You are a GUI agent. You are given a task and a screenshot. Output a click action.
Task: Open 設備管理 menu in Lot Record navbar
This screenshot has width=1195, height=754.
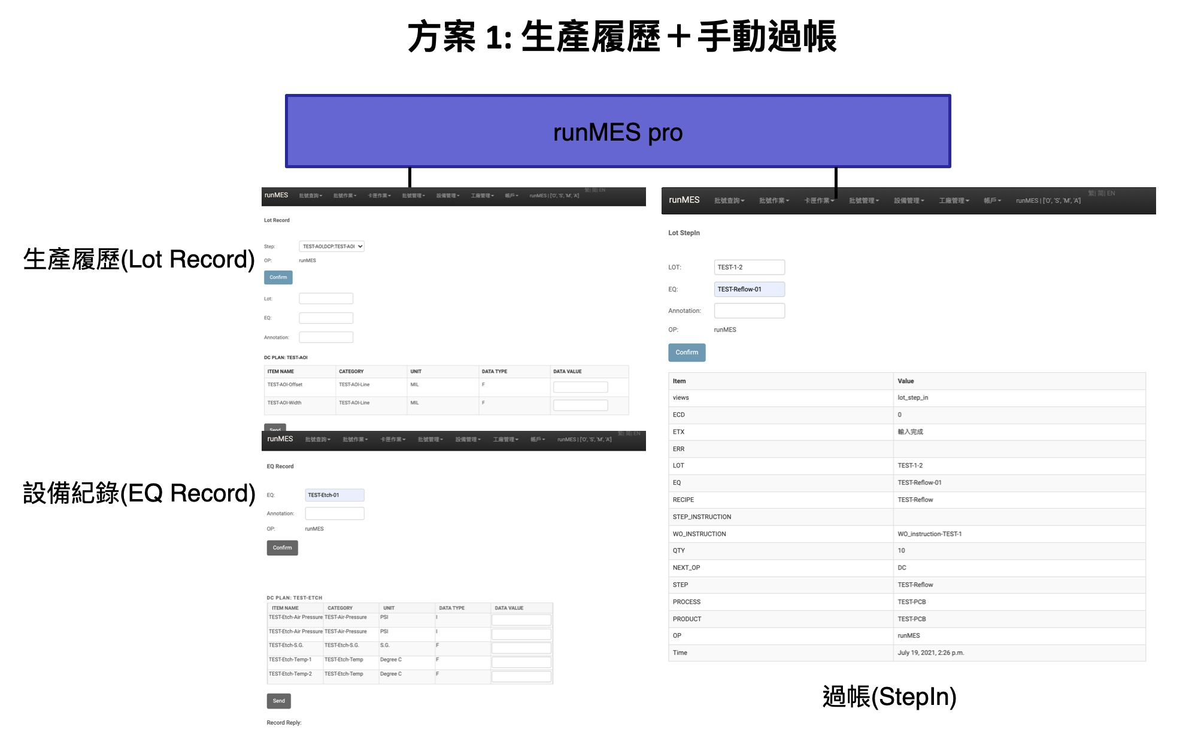[448, 196]
